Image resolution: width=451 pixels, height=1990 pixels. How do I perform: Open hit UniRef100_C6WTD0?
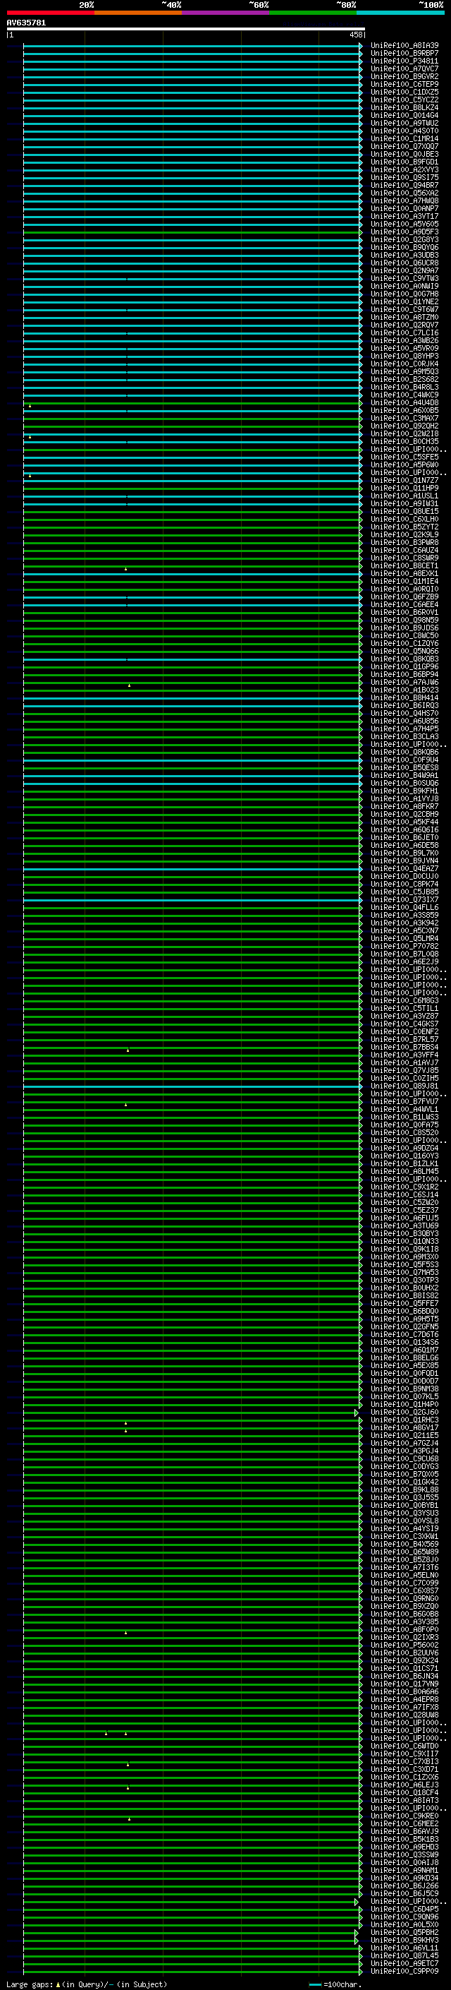(404, 1746)
